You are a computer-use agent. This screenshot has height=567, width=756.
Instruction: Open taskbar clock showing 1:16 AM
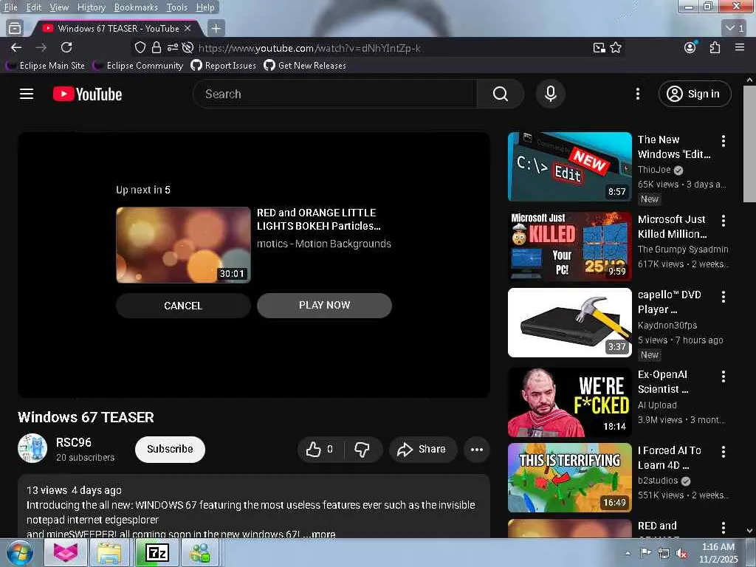(x=718, y=553)
